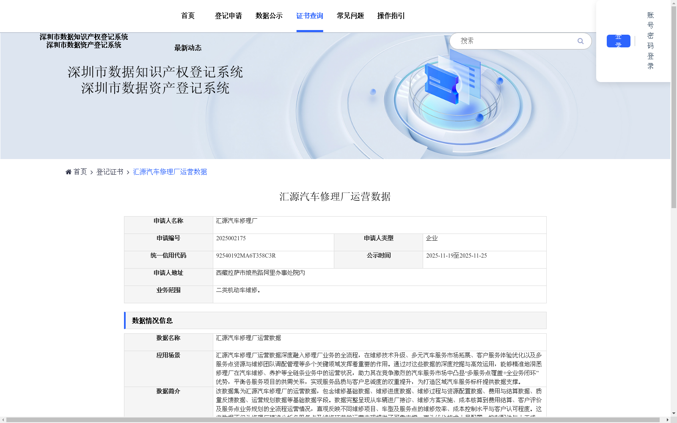Open the 数据公示 nav tab
The width and height of the screenshot is (677, 423).
coord(269,16)
